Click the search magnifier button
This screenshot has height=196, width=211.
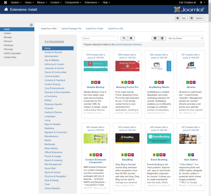(x=124, y=38)
